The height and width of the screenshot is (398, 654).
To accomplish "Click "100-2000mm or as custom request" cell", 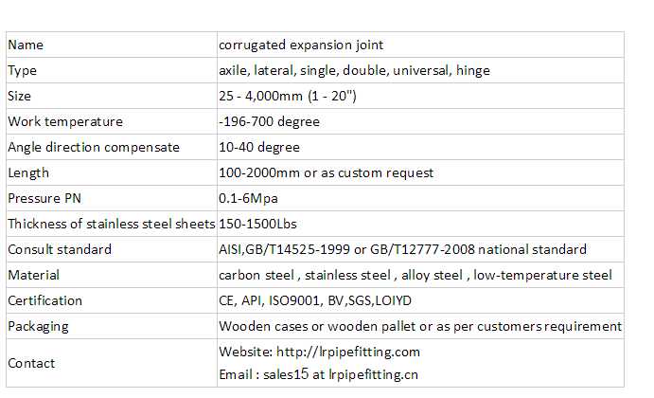I will tap(326, 173).
